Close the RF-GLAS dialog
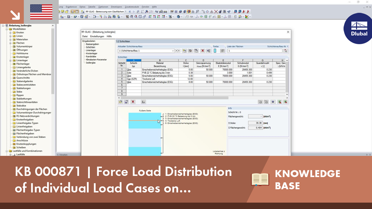The width and height of the screenshot is (372, 209). pyautogui.click(x=288, y=32)
